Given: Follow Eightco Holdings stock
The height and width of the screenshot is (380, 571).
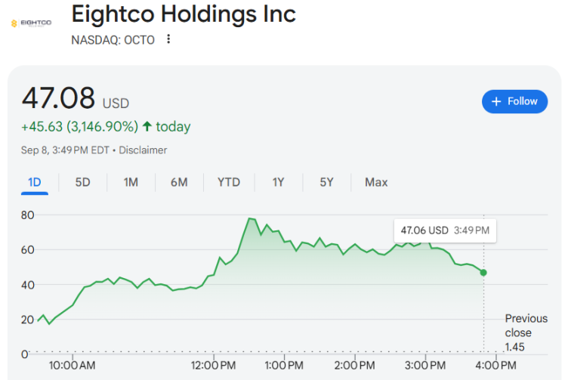Looking at the screenshot, I should [x=514, y=101].
